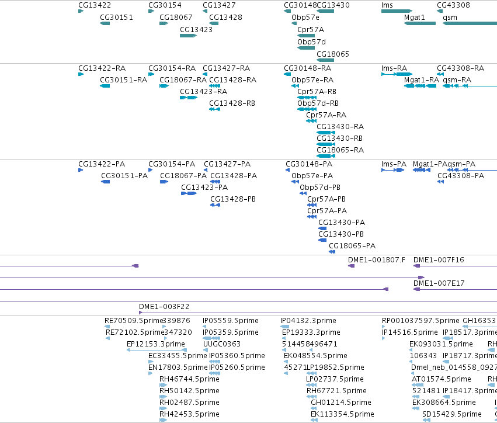Click the Obp57d gene label
This screenshot has width=497, height=423.
pyautogui.click(x=311, y=42)
